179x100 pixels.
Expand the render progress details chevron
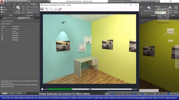click(x=42, y=89)
